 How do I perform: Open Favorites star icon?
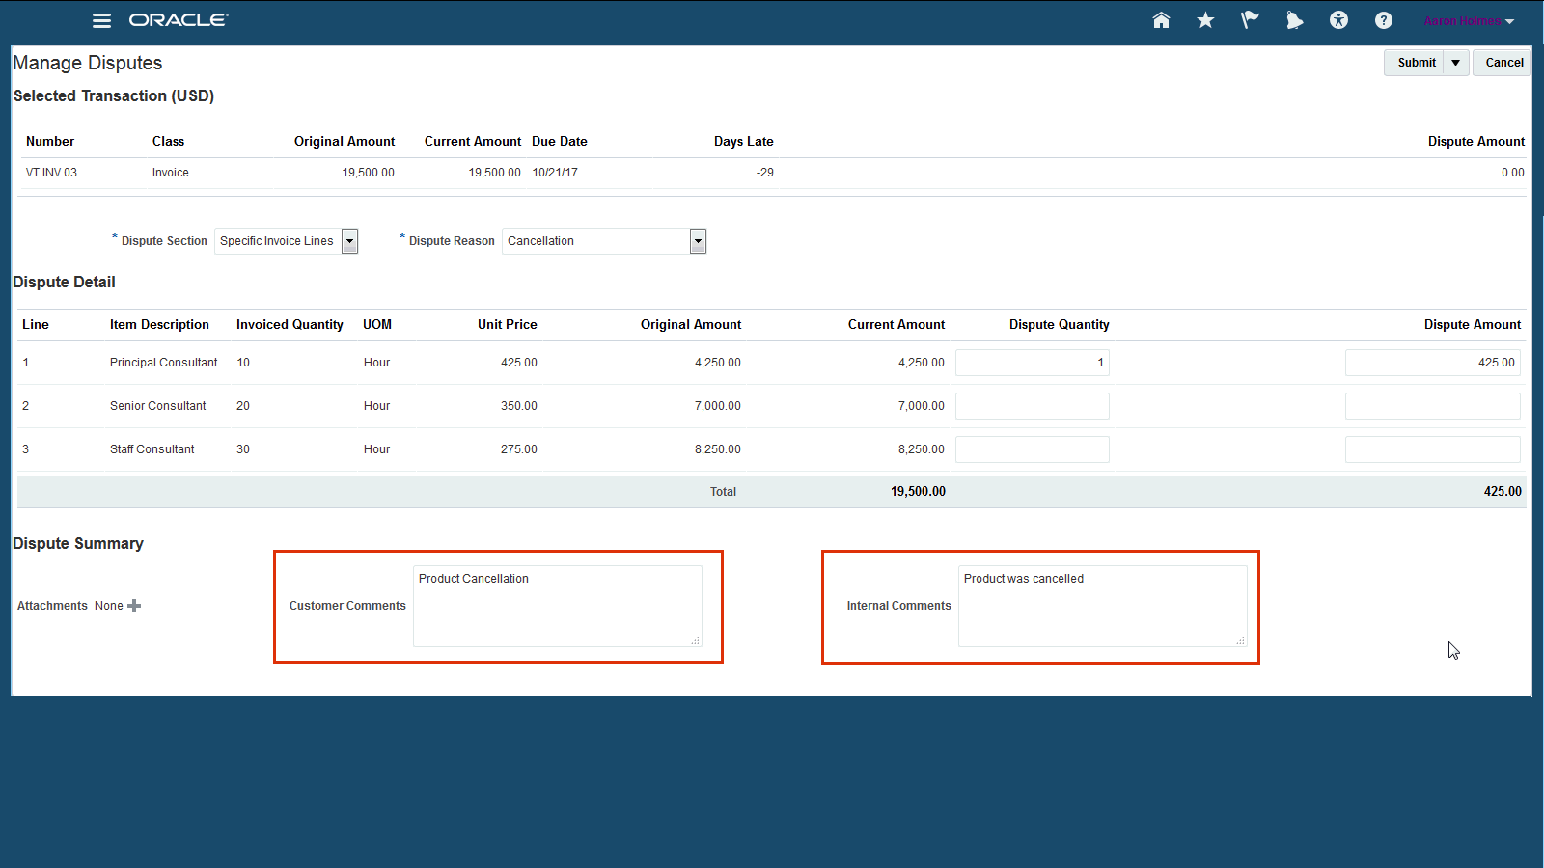click(x=1205, y=20)
